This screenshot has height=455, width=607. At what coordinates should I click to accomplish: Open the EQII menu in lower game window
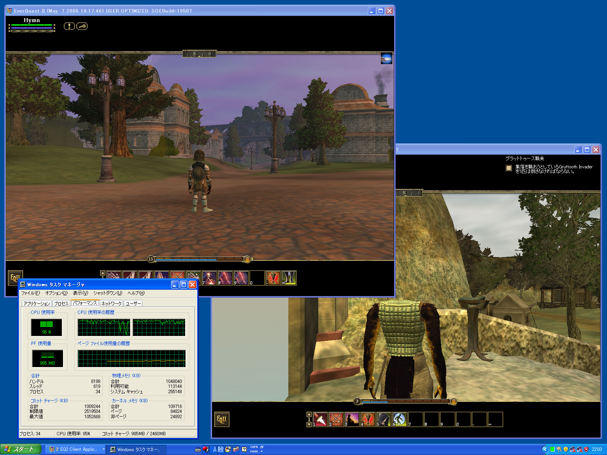click(x=222, y=419)
